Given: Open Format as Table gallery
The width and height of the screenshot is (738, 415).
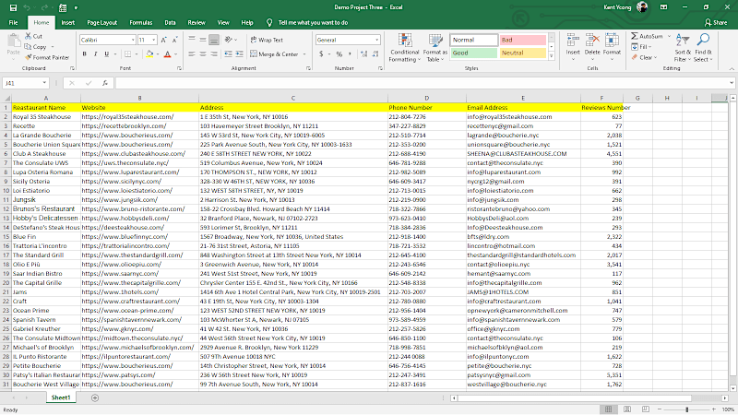Looking at the screenshot, I should click(434, 48).
